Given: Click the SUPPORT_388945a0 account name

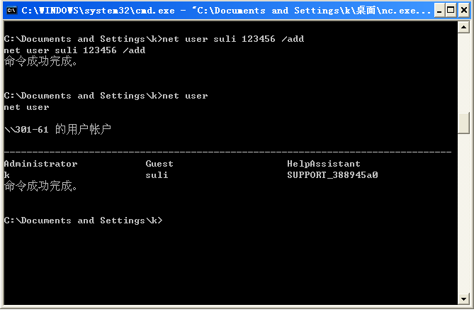Looking at the screenshot, I should 332,175.
